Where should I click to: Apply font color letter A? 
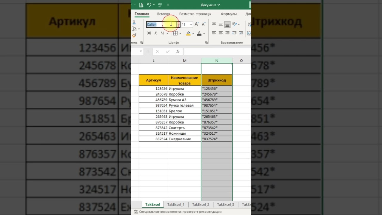[x=199, y=33]
